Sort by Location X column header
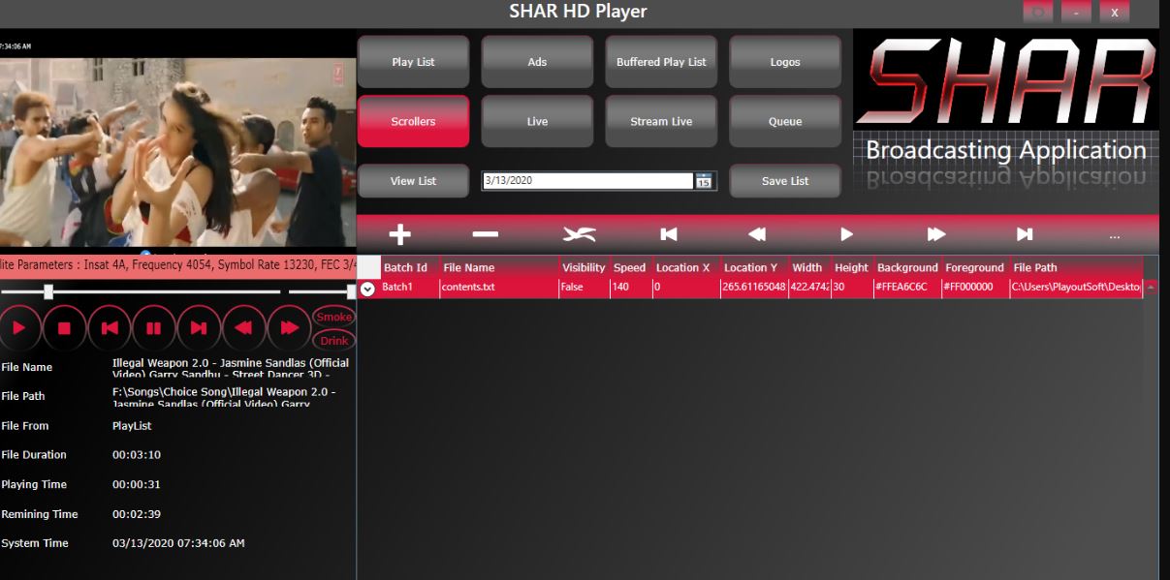The height and width of the screenshot is (580, 1170). 683,267
